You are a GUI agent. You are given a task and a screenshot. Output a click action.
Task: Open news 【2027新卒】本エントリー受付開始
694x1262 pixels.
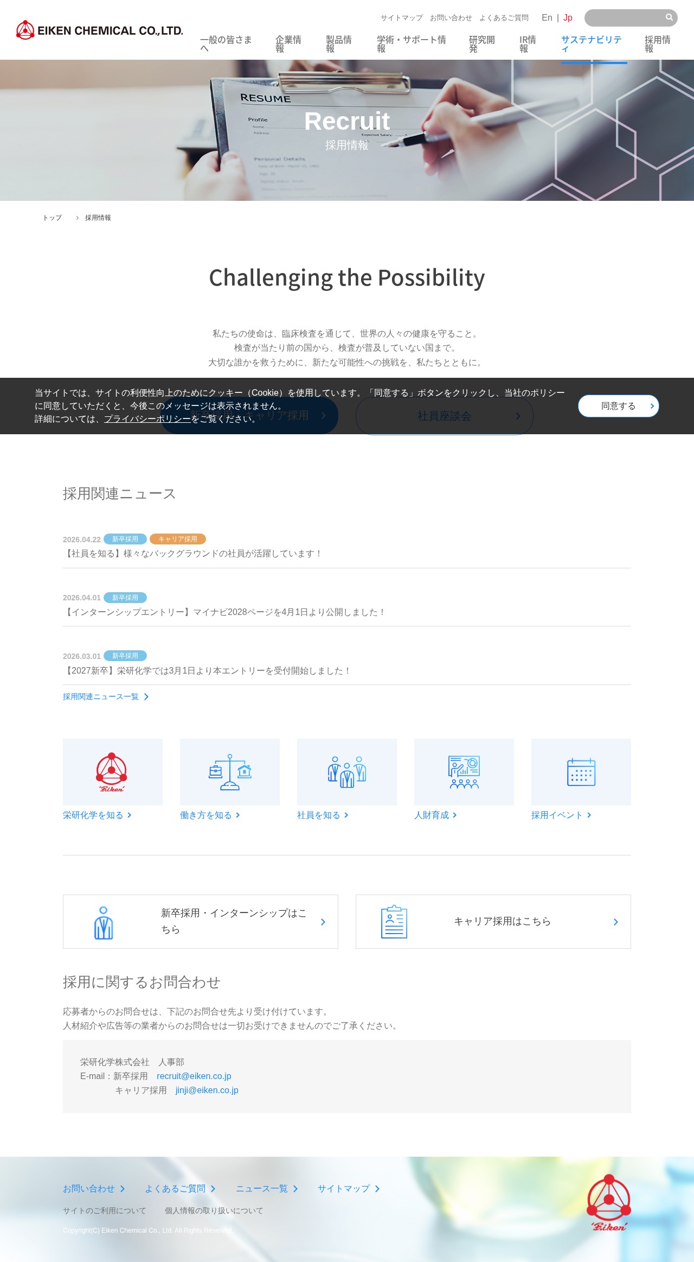pyautogui.click(x=207, y=671)
